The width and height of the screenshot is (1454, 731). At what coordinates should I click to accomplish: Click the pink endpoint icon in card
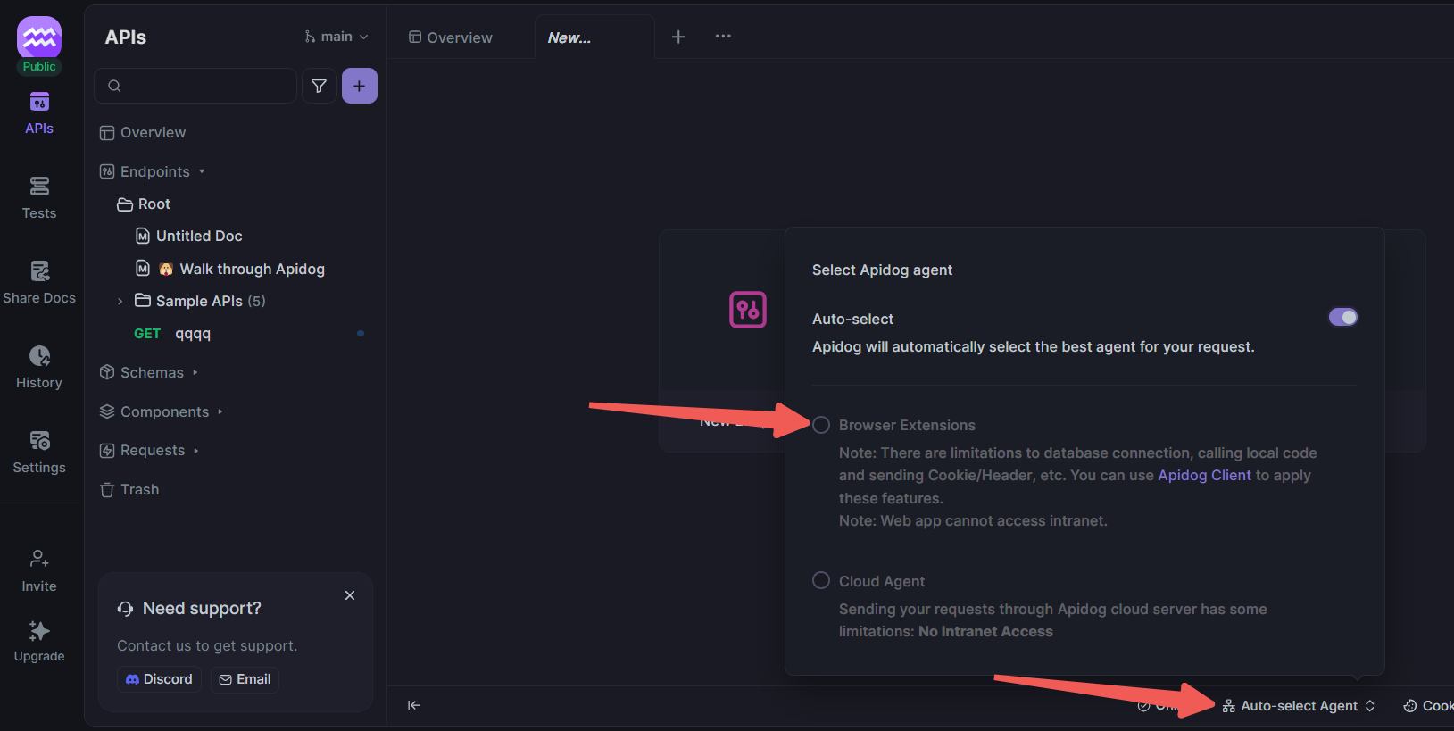click(748, 310)
